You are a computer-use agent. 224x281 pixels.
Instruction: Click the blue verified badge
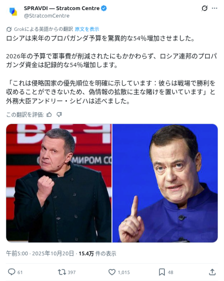104,8
